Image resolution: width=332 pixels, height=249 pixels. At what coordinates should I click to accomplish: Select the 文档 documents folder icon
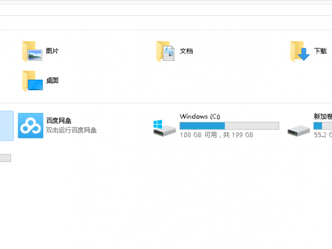[165, 51]
